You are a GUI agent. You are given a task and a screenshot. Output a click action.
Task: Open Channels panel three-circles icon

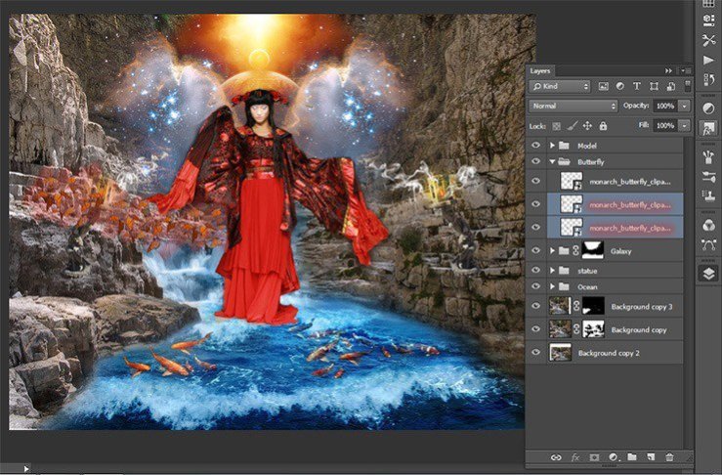[708, 225]
